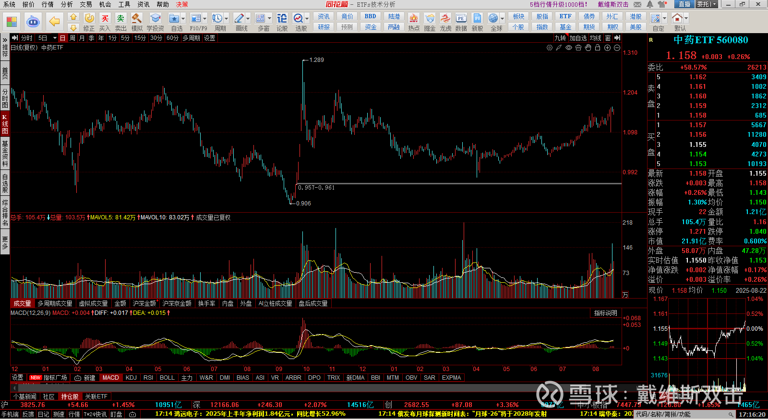Click the 资讯 button
Viewport: 768px width, 420px height.
324,16
